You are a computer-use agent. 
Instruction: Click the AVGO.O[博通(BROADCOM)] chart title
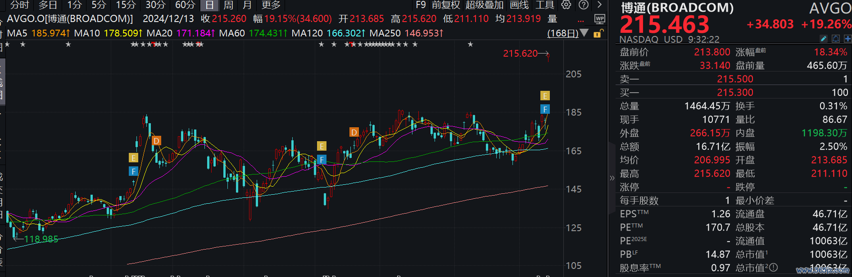coord(70,19)
